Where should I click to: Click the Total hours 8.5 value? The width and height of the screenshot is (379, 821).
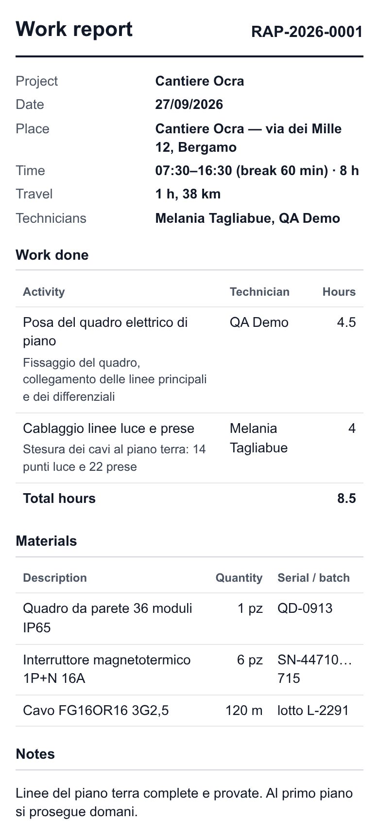(x=346, y=499)
